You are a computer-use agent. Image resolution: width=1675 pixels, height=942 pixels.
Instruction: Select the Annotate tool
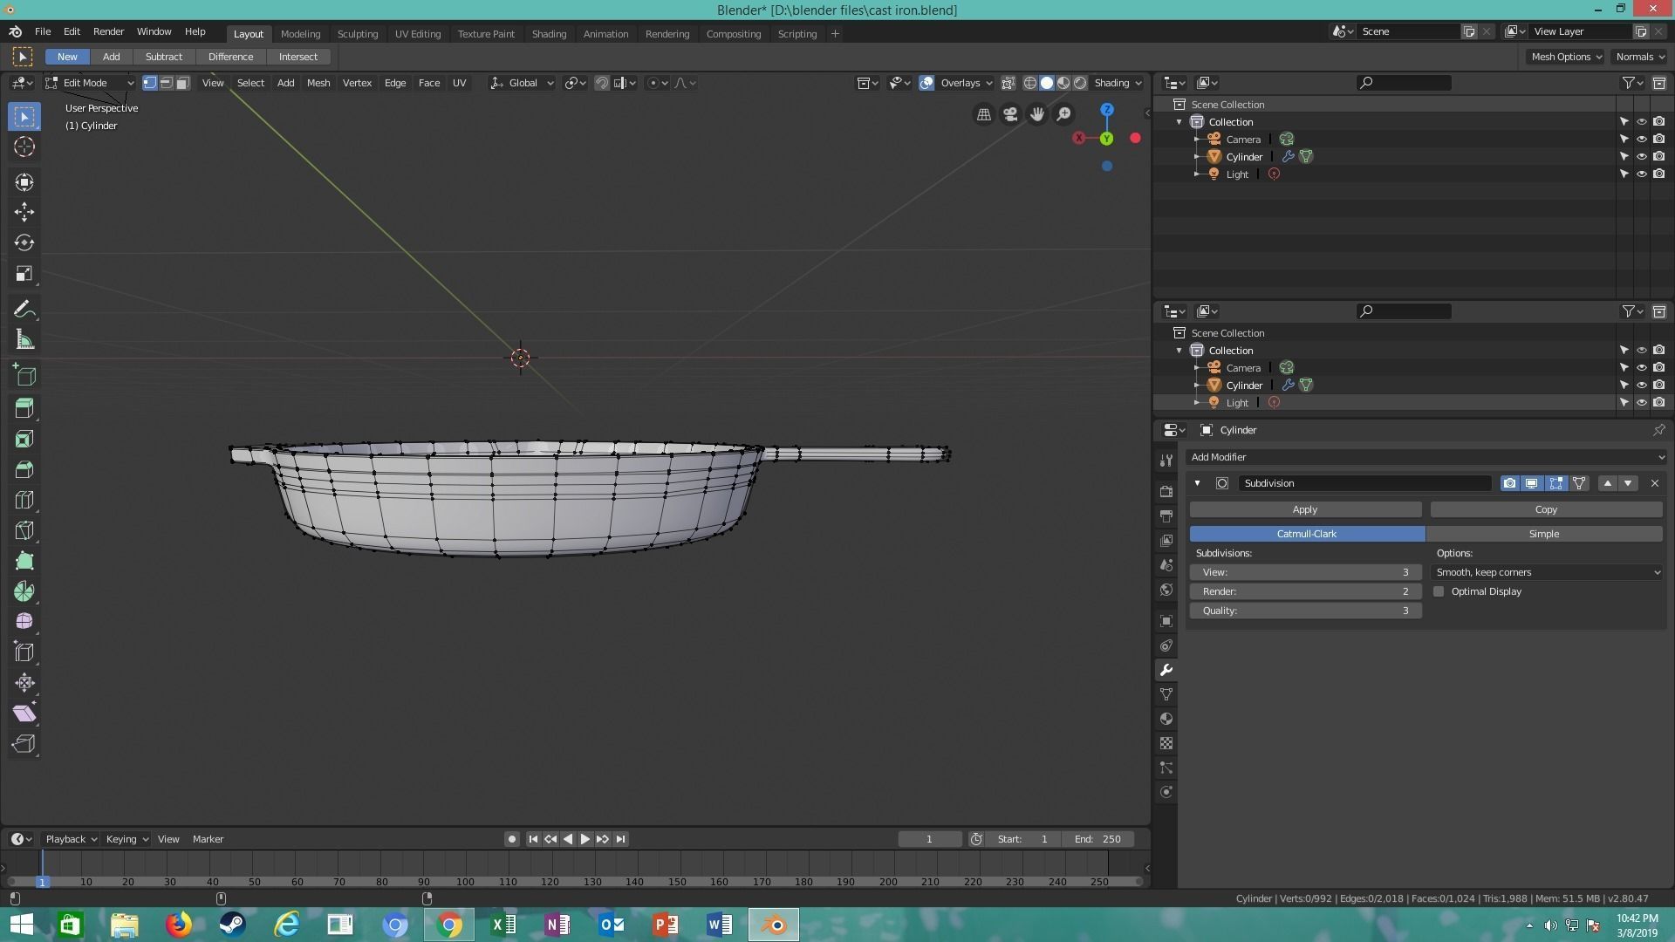tap(24, 310)
